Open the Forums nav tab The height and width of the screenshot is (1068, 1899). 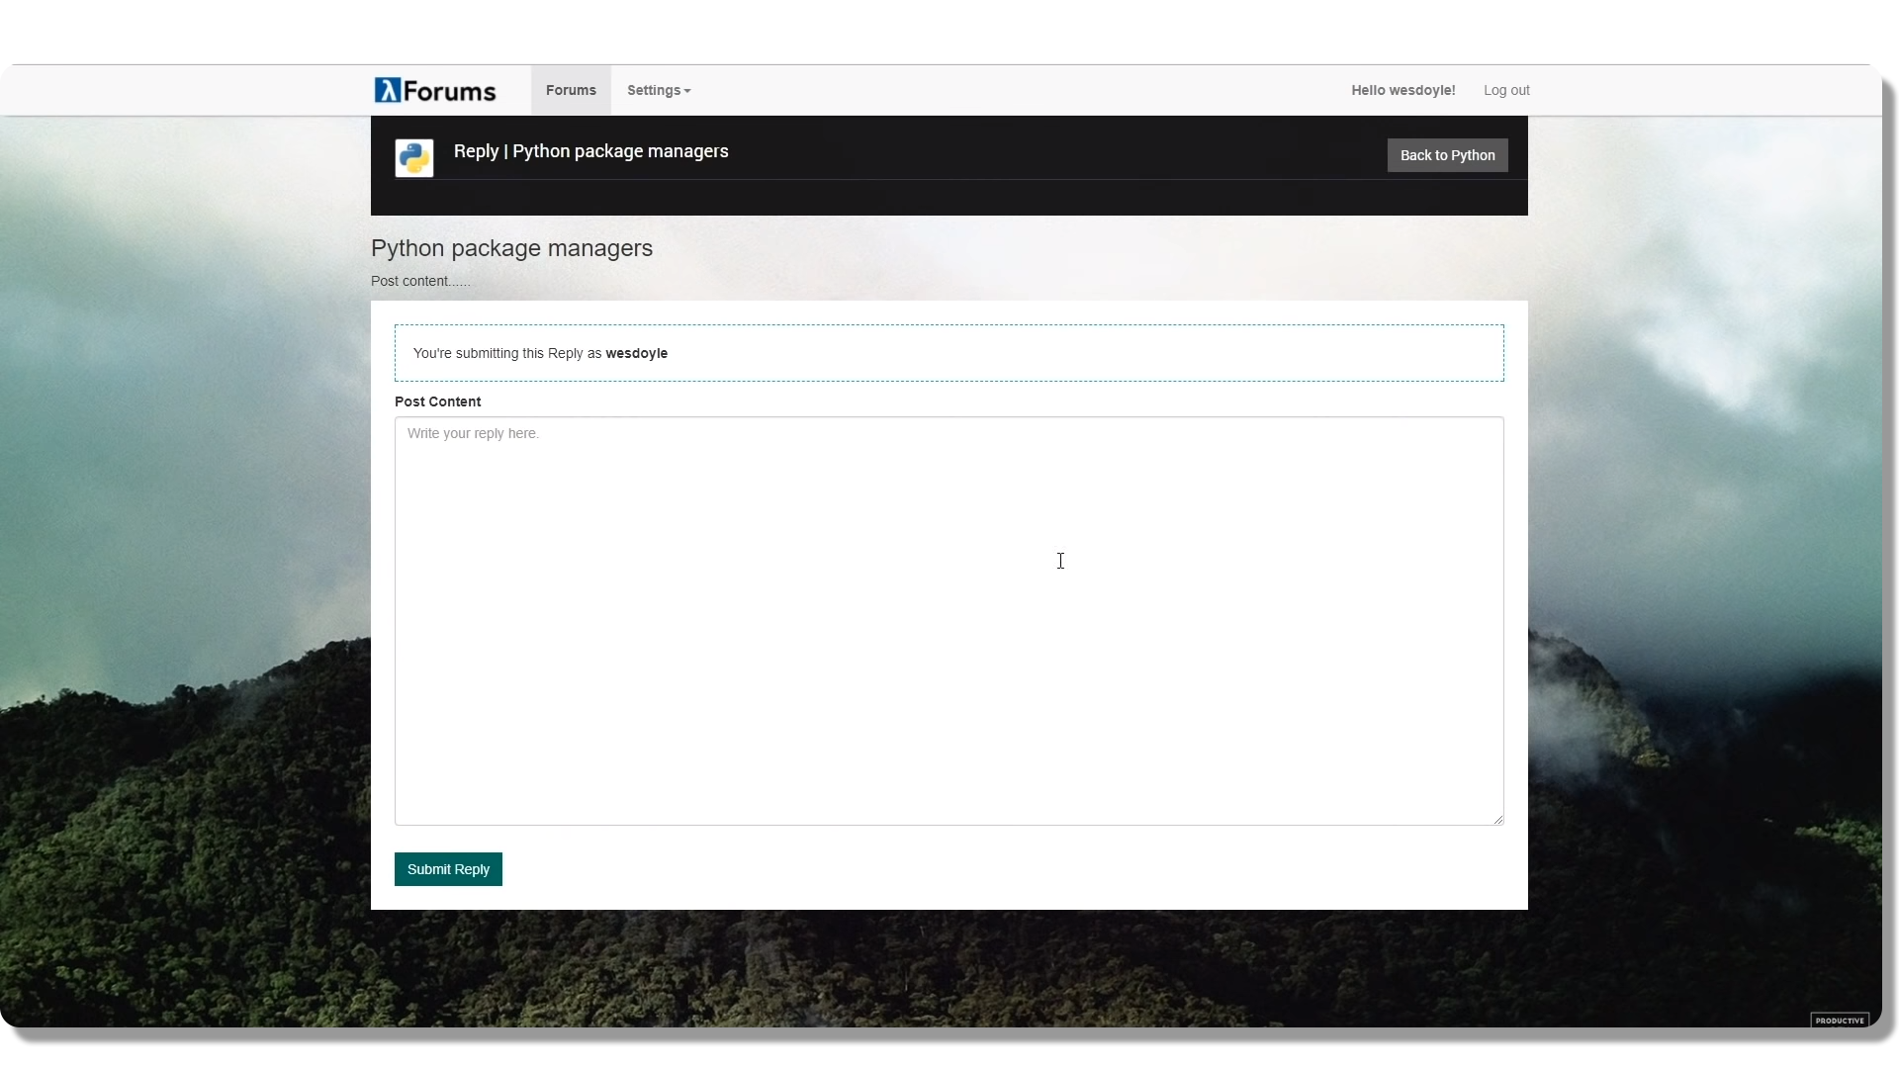click(x=571, y=90)
